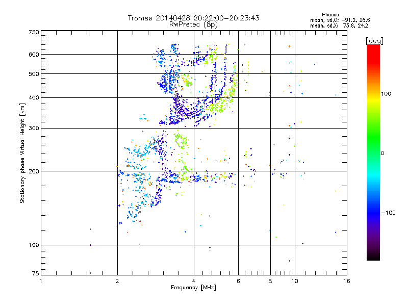Click the y-axis tick label '75'
408x306 pixels.
[36, 273]
